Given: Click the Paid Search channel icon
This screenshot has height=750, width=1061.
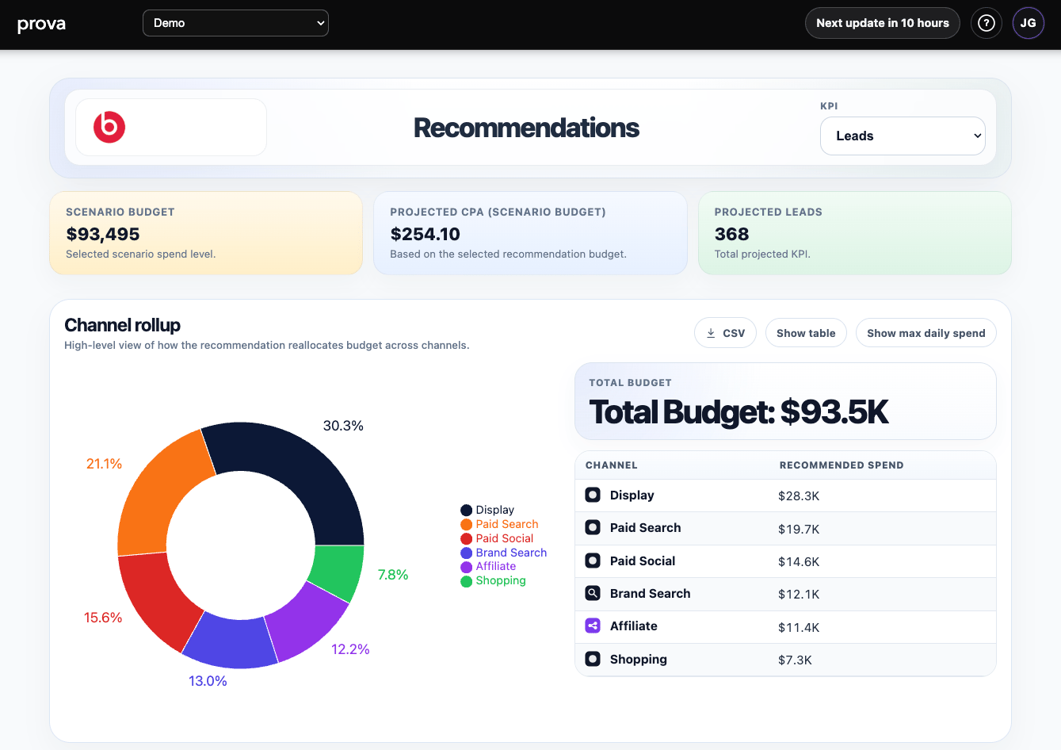Looking at the screenshot, I should click(x=593, y=527).
